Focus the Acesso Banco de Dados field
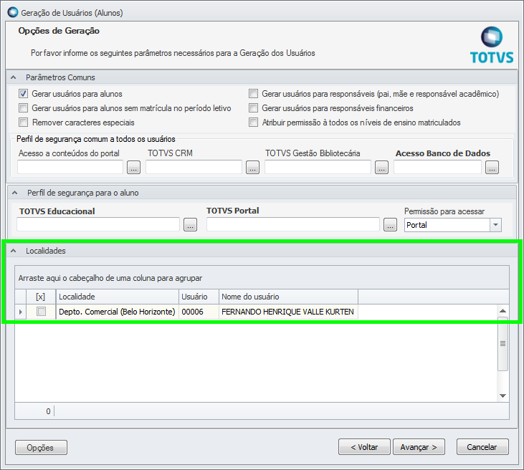This screenshot has width=524, height=470. [x=437, y=167]
